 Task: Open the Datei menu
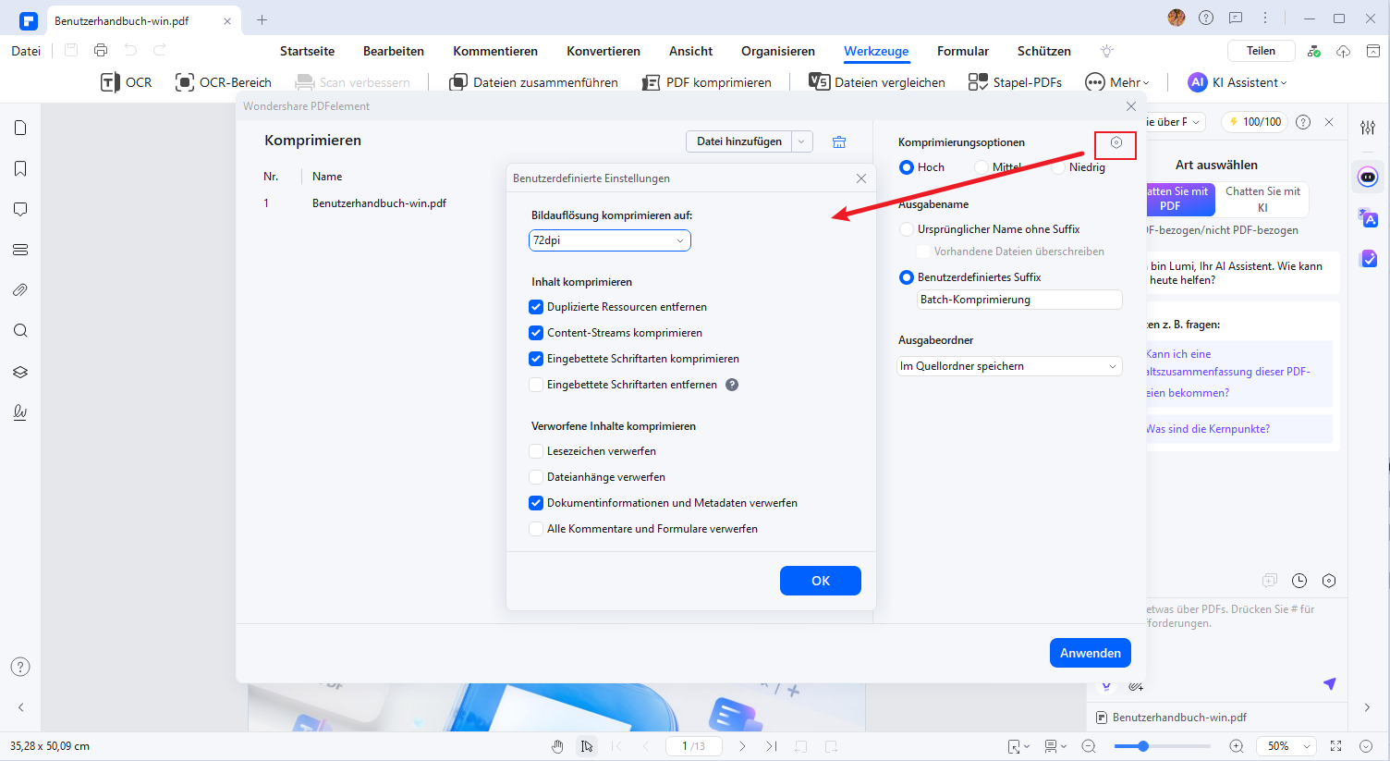point(26,51)
